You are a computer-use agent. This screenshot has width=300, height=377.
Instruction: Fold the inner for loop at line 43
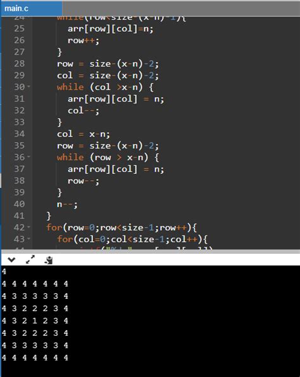(28, 239)
